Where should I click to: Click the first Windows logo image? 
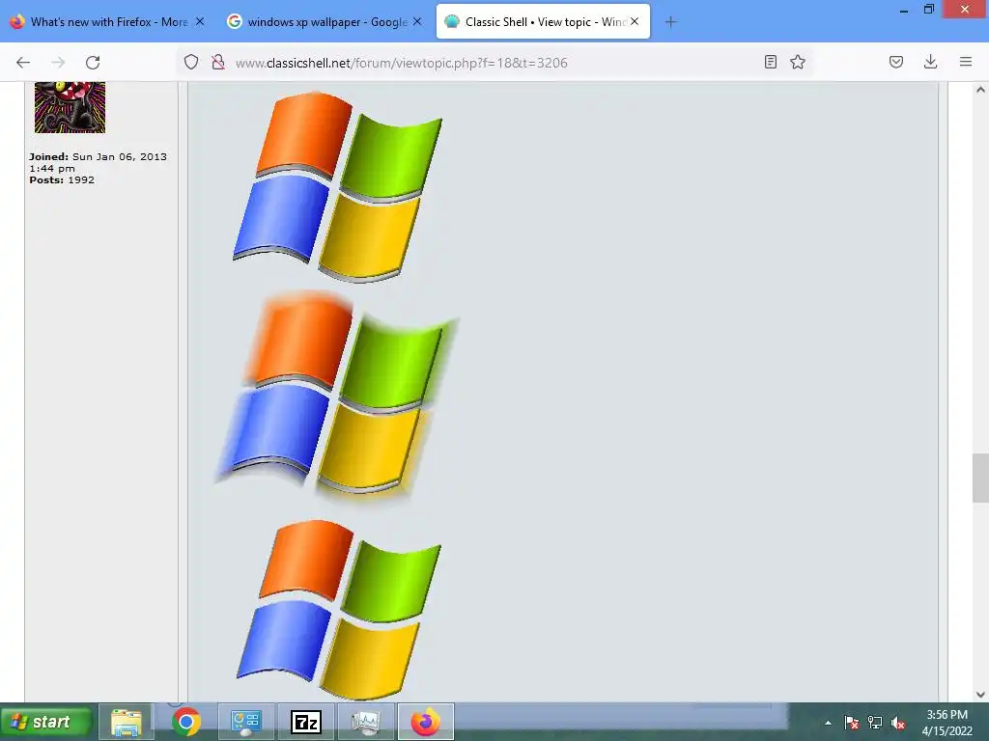[337, 186]
